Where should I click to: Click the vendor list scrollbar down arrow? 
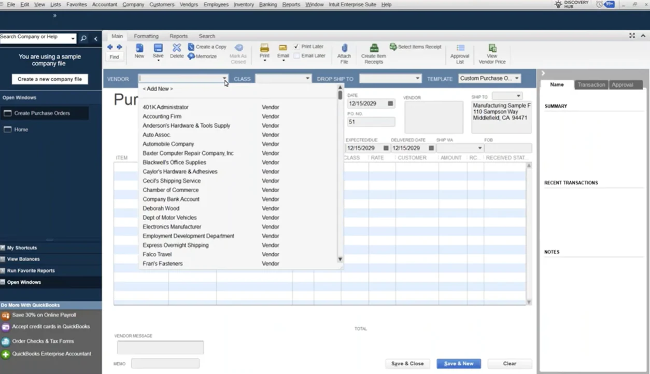(x=340, y=259)
